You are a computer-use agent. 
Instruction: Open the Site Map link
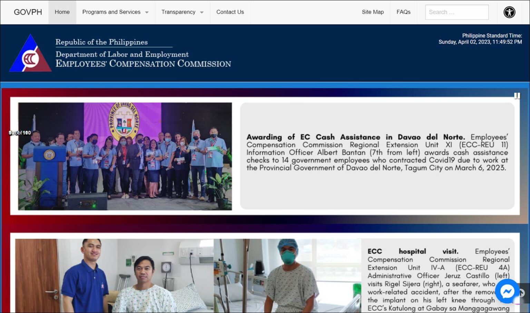click(x=373, y=12)
